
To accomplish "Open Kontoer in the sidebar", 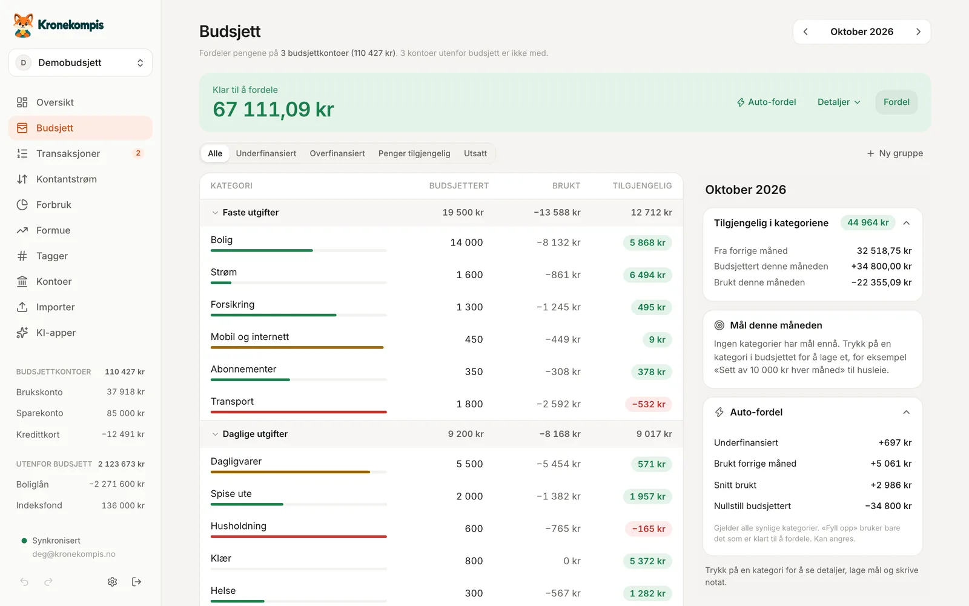I will click(x=81, y=281).
